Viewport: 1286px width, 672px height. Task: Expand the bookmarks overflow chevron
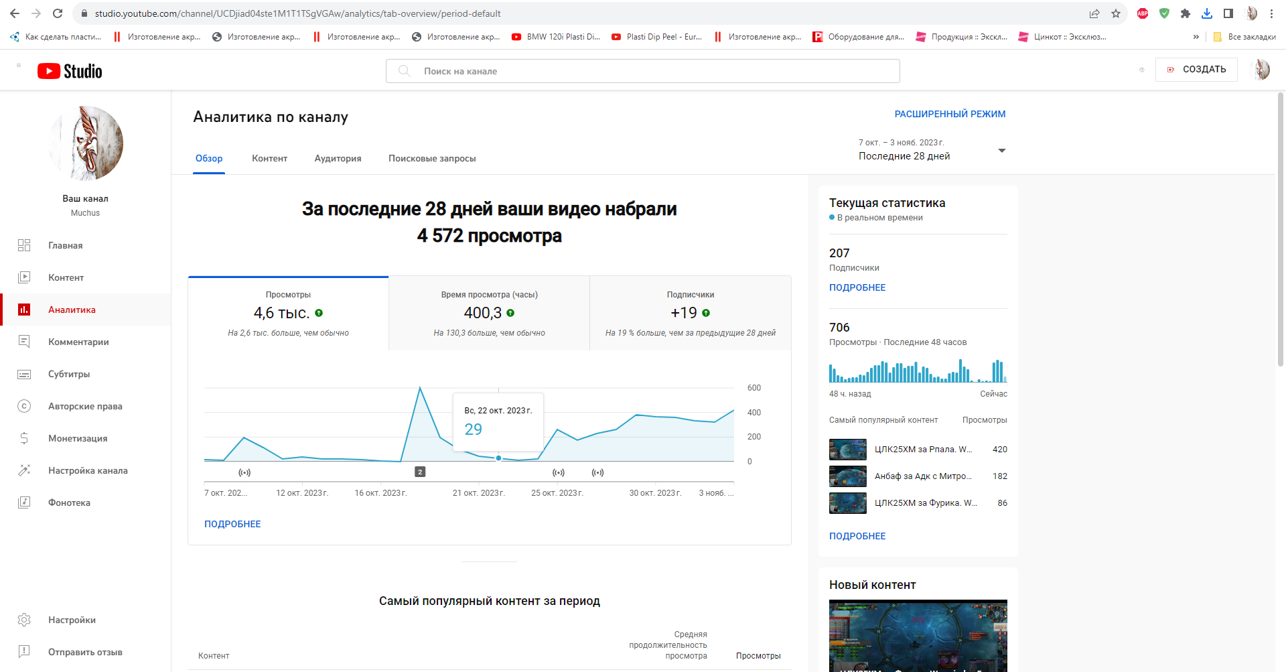pos(1196,37)
